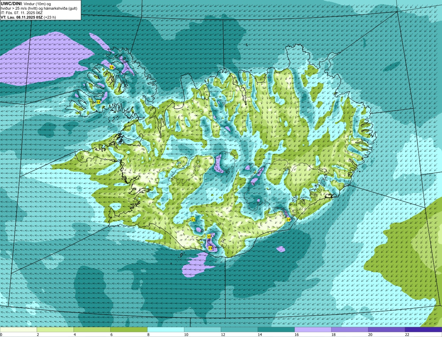
Task: Click the 14–16 m/s dark teal legend swatch
Action: pyautogui.click(x=276, y=329)
